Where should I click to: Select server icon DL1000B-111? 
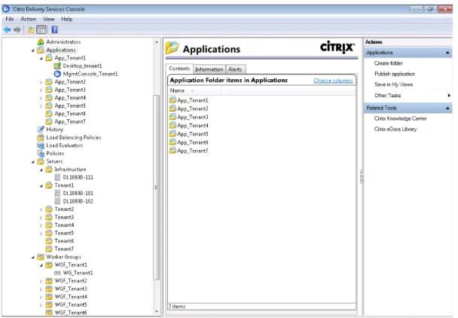coord(57,177)
